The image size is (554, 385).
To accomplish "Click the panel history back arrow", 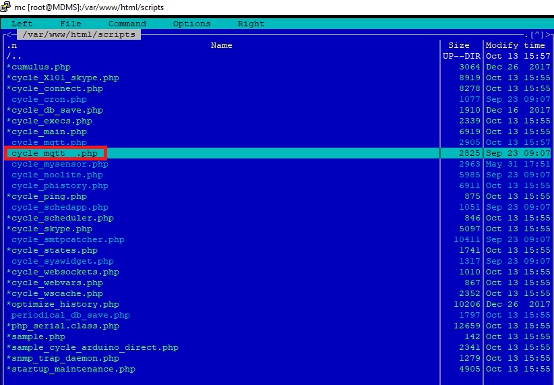I will [9, 34].
